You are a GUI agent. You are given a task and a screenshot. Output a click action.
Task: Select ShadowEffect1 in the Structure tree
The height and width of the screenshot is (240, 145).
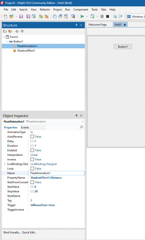tap(26, 51)
